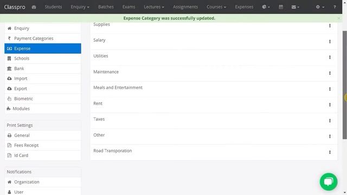Viewport: 347px width, 195px height.
Task: Select Enquiry in settings sidebar
Action: point(43,28)
